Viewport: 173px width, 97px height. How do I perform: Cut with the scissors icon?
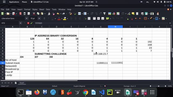point(34,13)
